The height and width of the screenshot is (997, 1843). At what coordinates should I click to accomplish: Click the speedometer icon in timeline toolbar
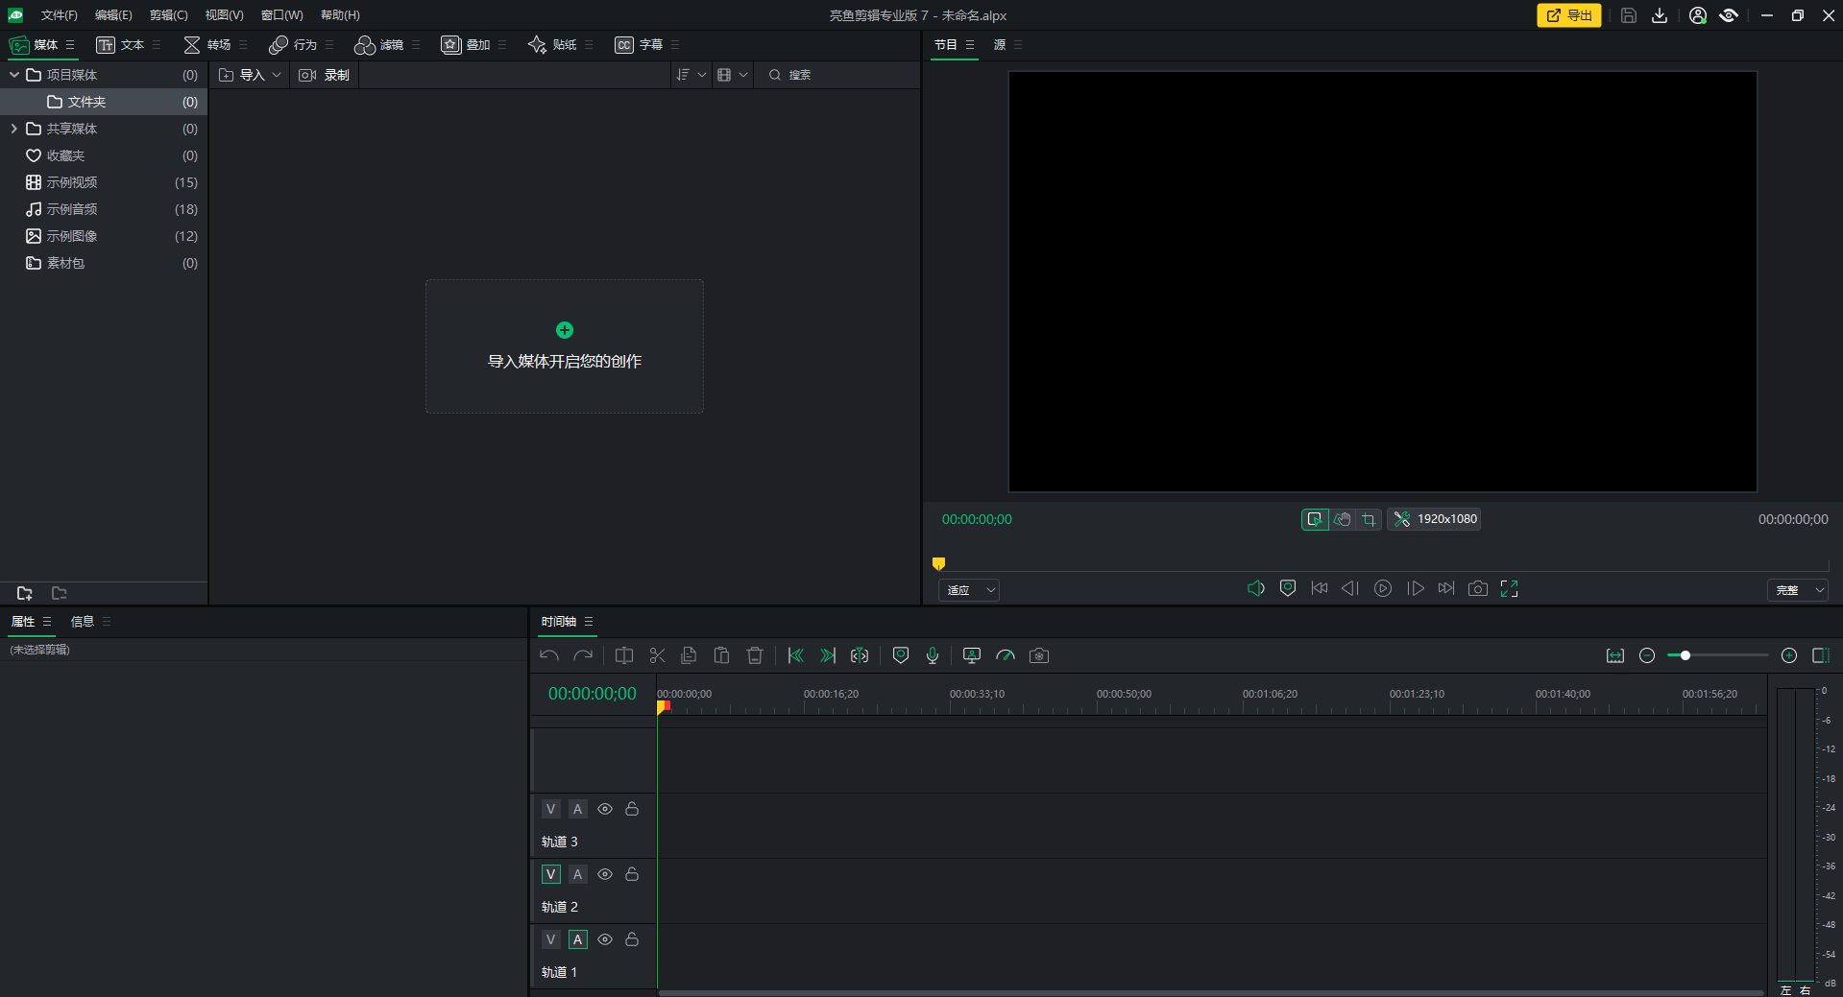[x=1006, y=655]
